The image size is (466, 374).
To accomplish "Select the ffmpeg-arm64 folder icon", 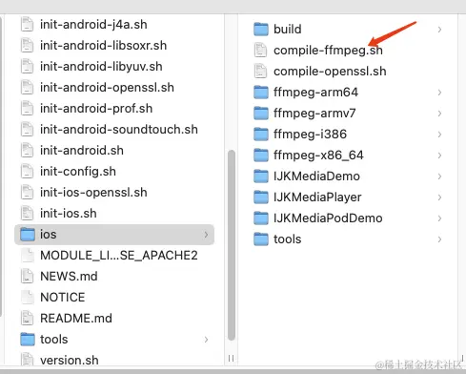I will coord(261,92).
